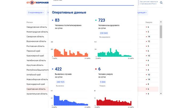The image size is (192, 108).
Task: Expand the О коронавирусе menu
Action: click(x=35, y=13)
